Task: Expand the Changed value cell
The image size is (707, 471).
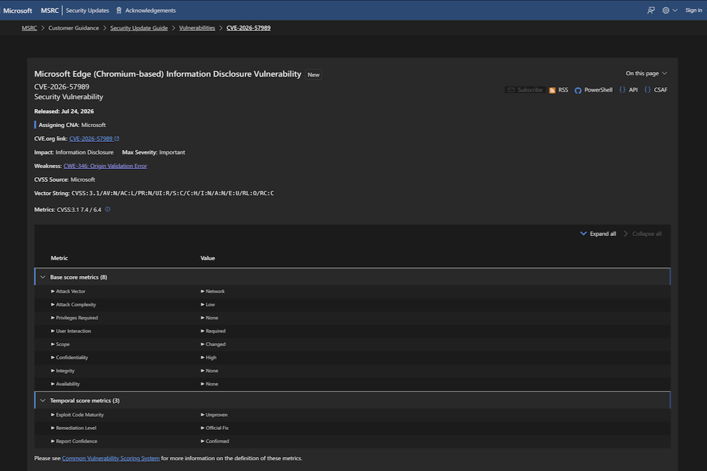Action: click(x=213, y=344)
